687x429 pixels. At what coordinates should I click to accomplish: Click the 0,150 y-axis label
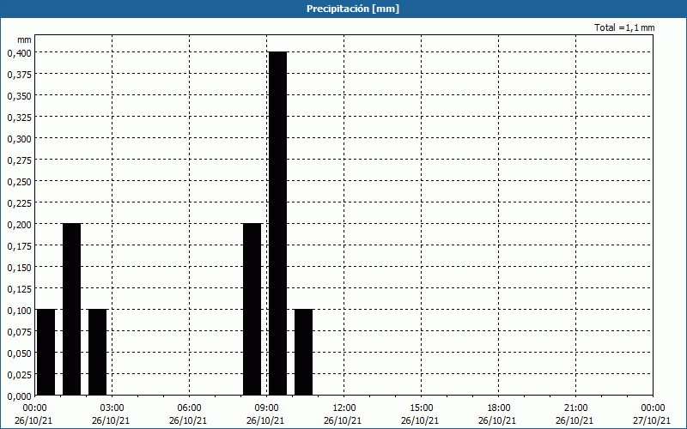(20, 268)
